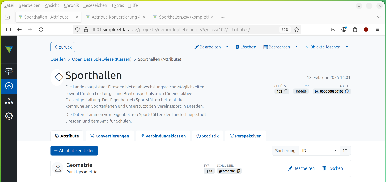Click the padlock site info icon
Image resolution: width=386 pixels, height=182 pixels.
click(x=86, y=29)
